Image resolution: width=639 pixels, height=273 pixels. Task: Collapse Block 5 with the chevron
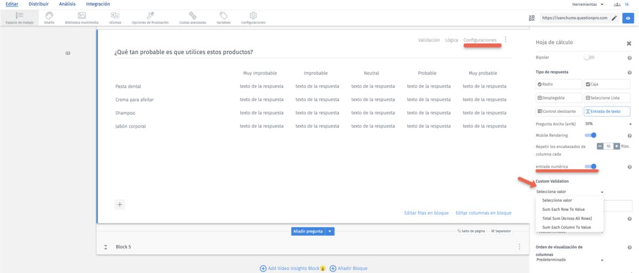106,247
